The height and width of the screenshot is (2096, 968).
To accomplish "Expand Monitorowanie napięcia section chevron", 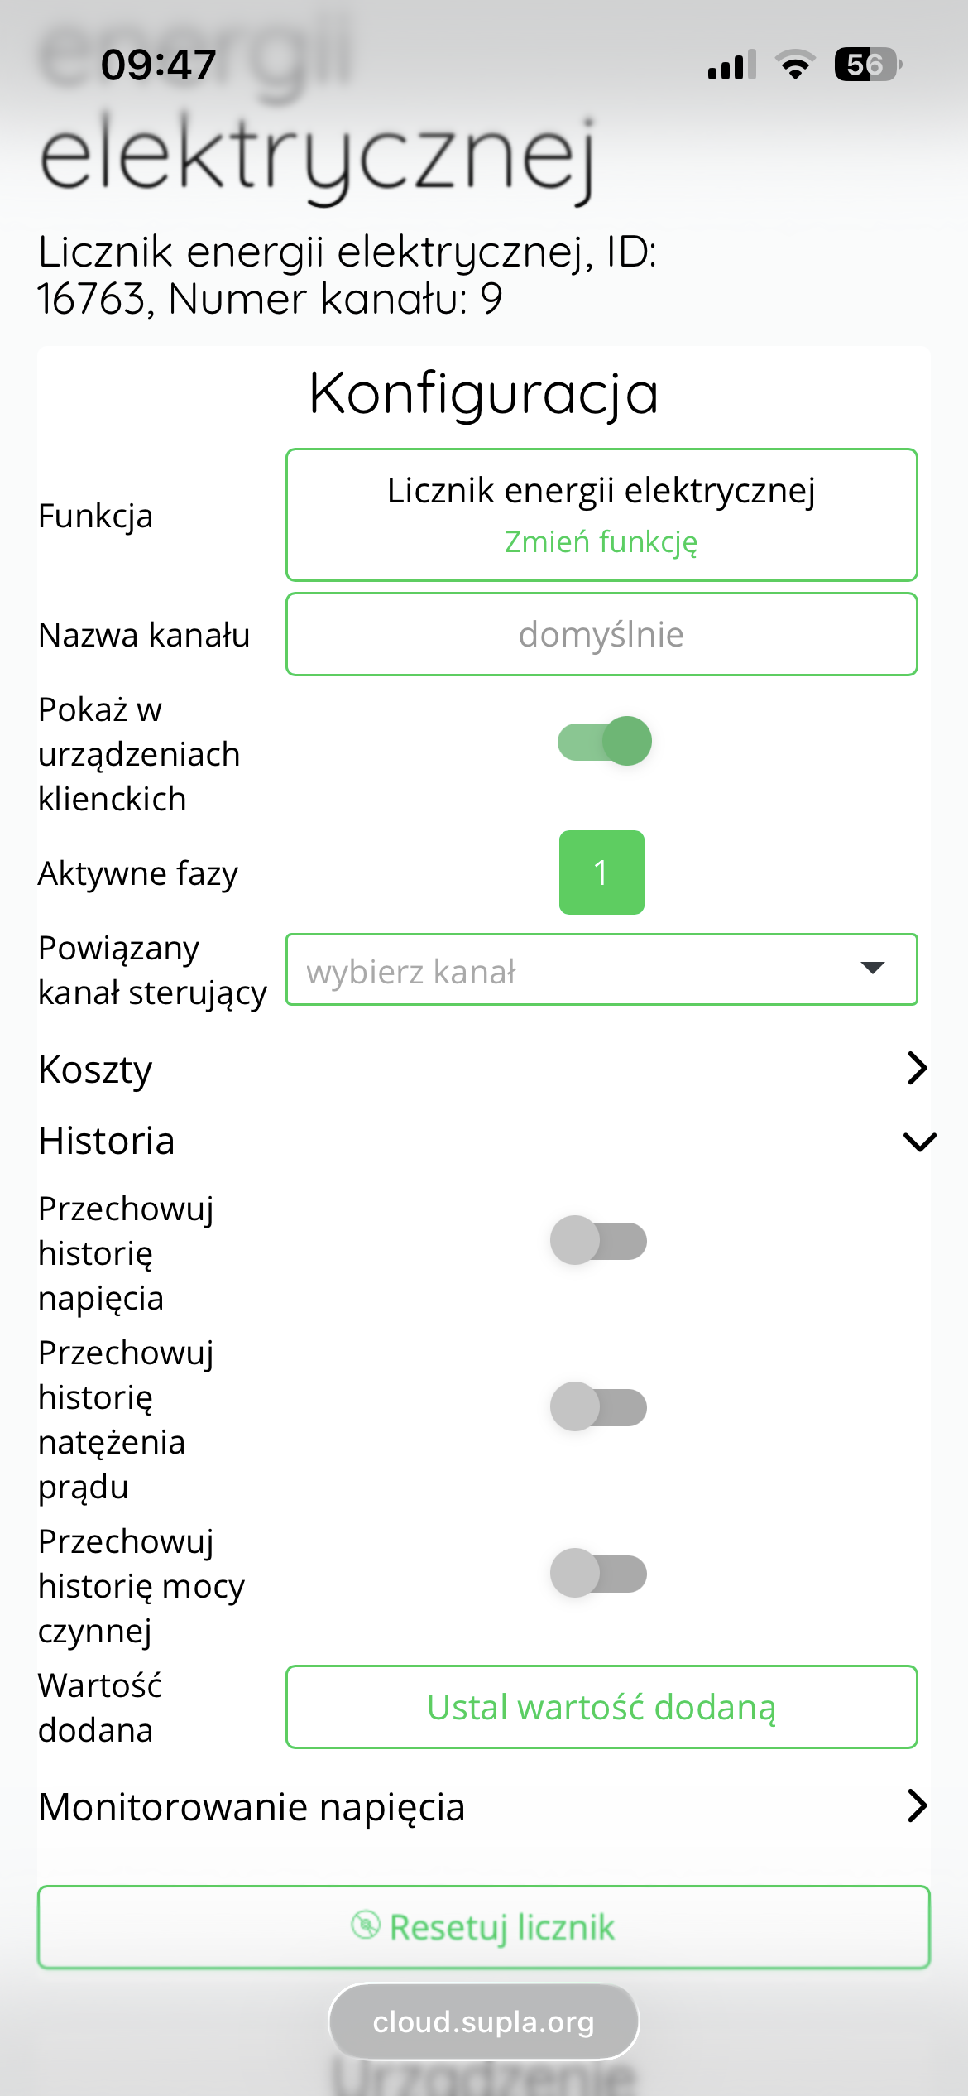I will [x=918, y=1805].
